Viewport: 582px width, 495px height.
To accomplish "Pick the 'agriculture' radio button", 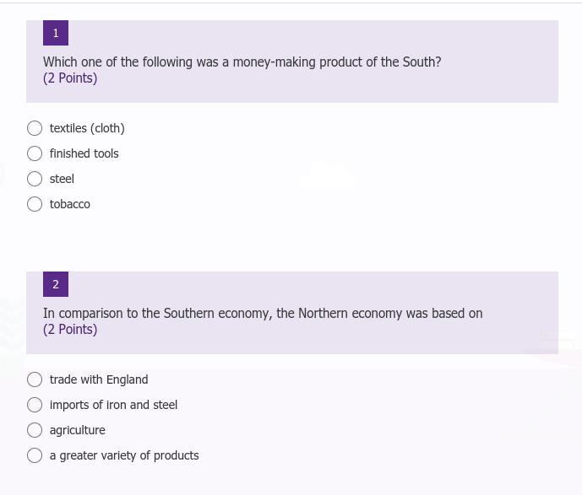I will (x=35, y=430).
